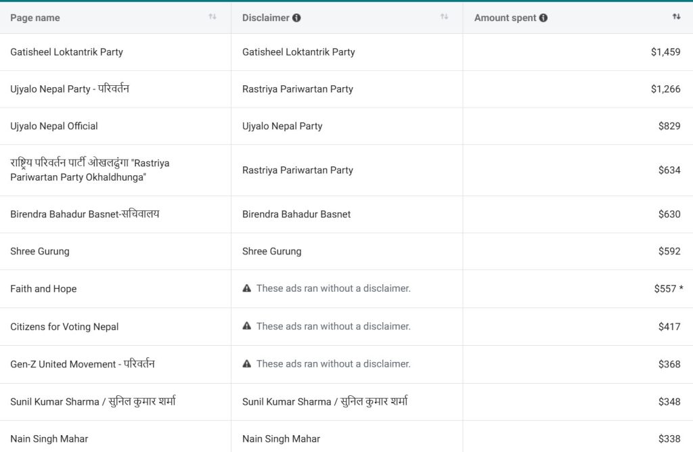Click the $1,459 amount for Gatisheel Loktantrik Party
The height and width of the screenshot is (452, 693).
pos(665,52)
